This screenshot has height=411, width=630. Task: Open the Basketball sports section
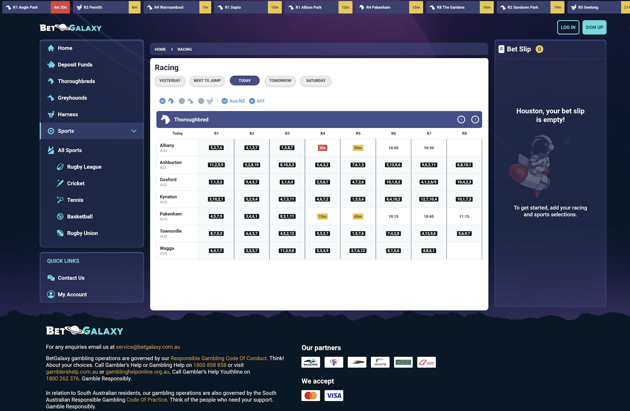click(79, 216)
